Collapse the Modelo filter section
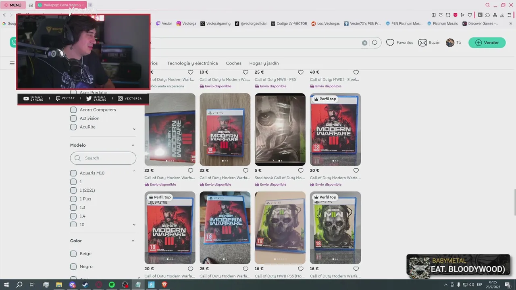 click(x=133, y=145)
